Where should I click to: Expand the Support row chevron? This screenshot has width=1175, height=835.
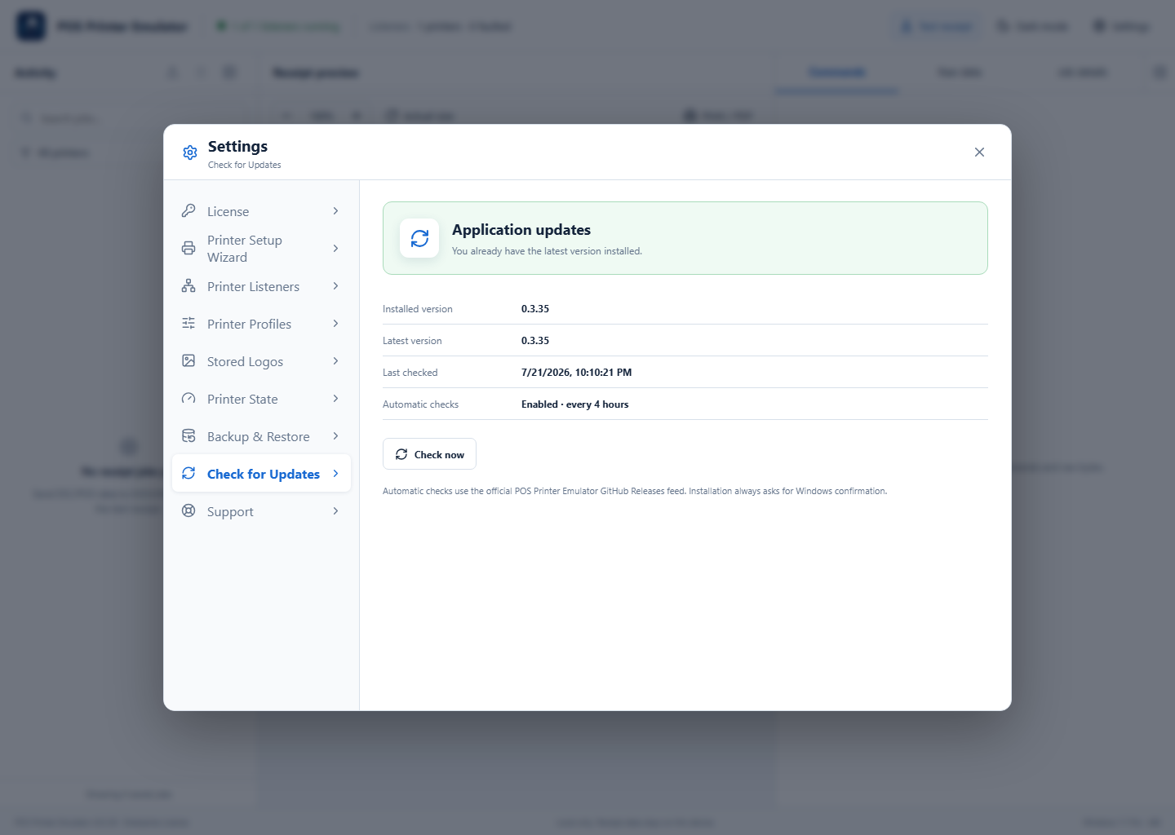click(x=335, y=511)
